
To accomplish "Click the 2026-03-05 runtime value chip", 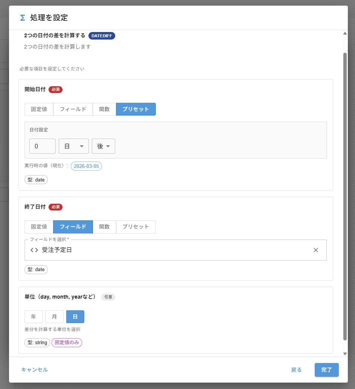I will pos(86,166).
